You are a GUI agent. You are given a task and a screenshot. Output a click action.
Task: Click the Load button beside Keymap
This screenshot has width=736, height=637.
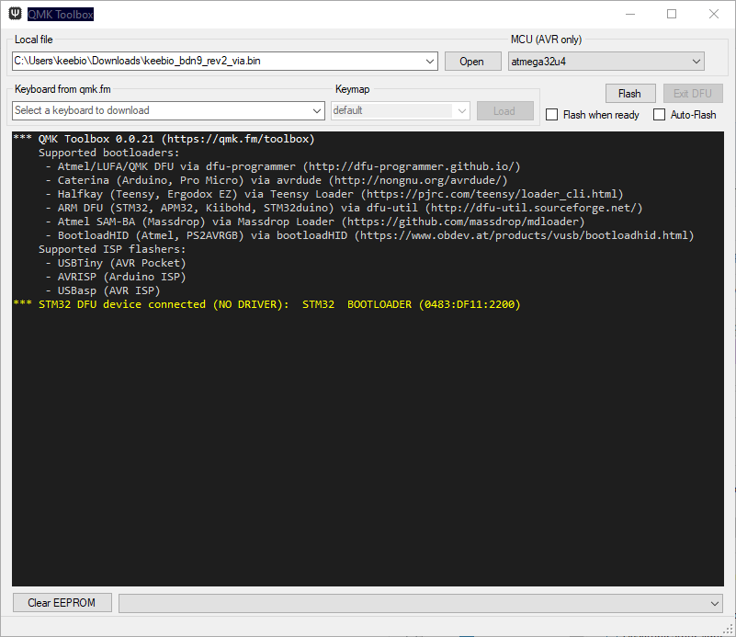(x=504, y=110)
